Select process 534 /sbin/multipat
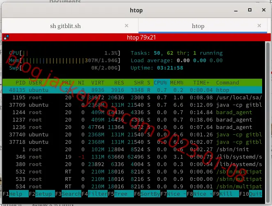 click(x=132, y=187)
